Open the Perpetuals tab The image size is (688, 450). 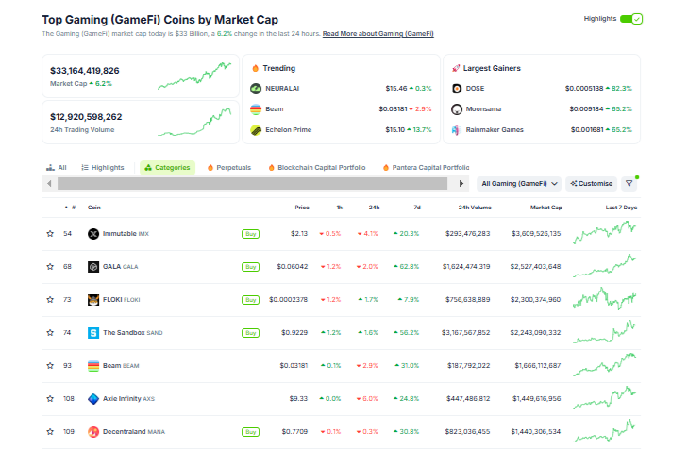tap(229, 168)
